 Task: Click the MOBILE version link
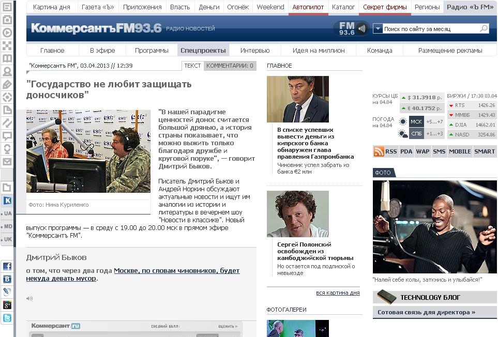click(x=460, y=151)
